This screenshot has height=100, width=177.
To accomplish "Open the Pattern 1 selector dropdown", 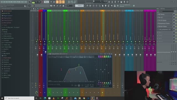I will pyautogui.click(x=80, y=6).
